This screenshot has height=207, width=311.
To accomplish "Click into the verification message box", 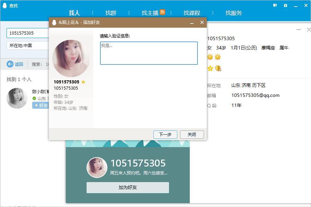I will click(x=149, y=53).
